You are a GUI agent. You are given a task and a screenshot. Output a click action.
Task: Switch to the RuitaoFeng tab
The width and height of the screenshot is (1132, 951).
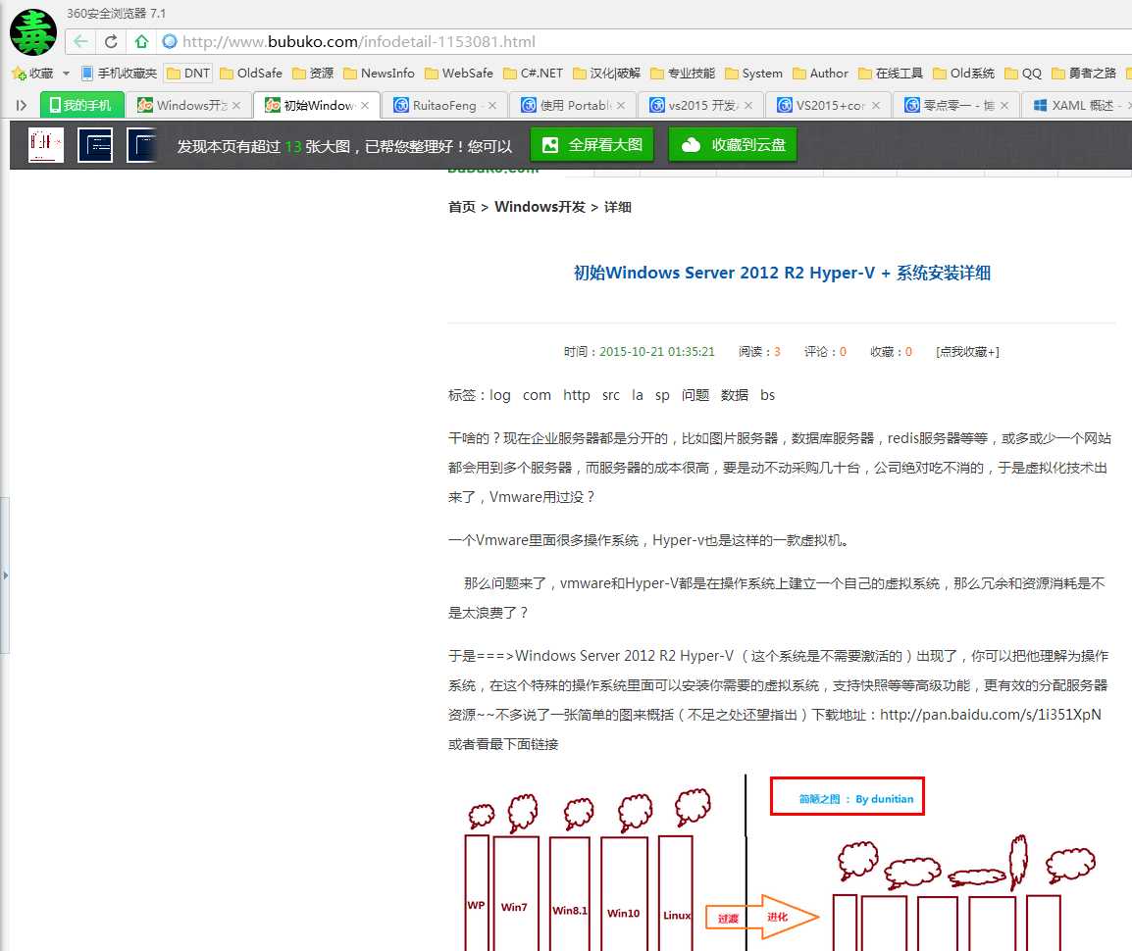pyautogui.click(x=444, y=105)
